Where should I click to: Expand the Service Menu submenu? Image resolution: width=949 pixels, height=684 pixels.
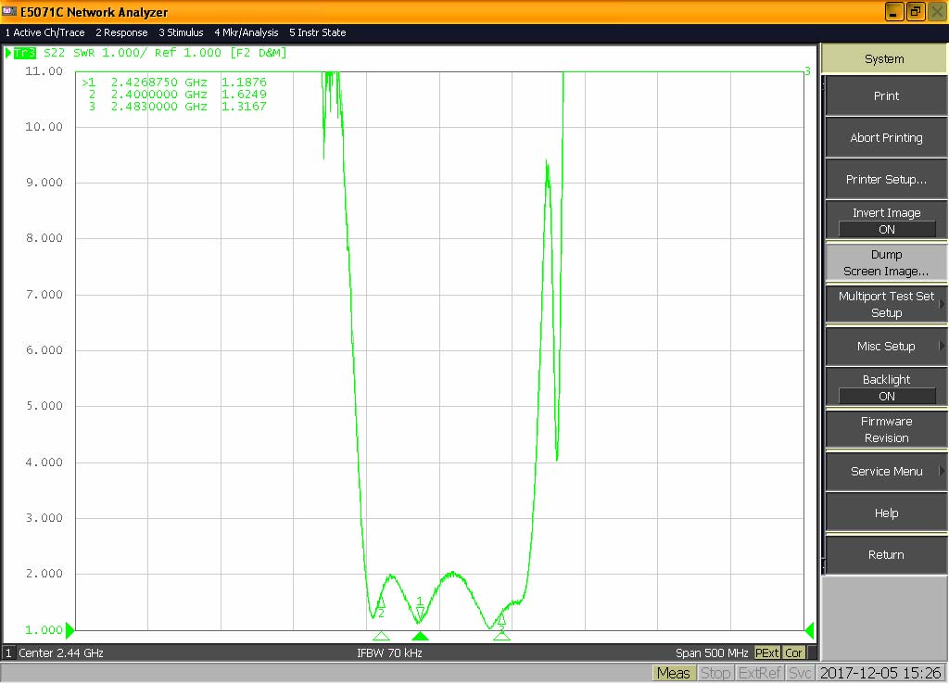[886, 472]
